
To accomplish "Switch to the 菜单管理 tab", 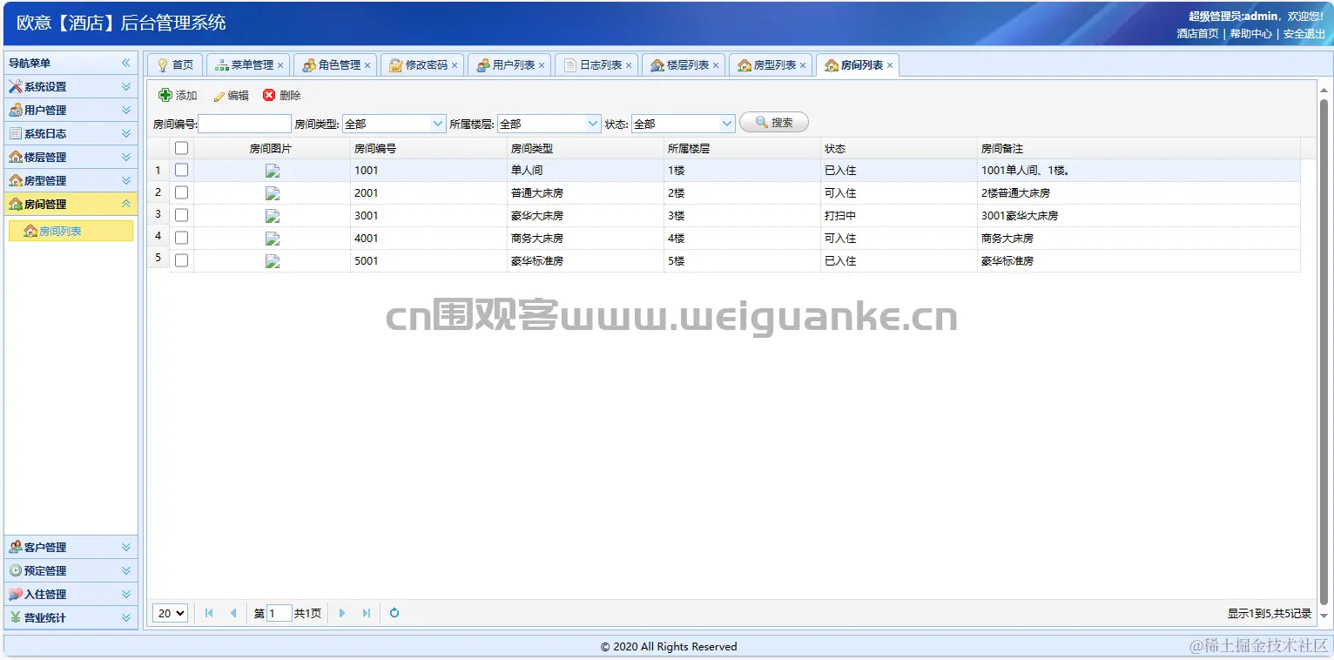I will click(x=248, y=65).
